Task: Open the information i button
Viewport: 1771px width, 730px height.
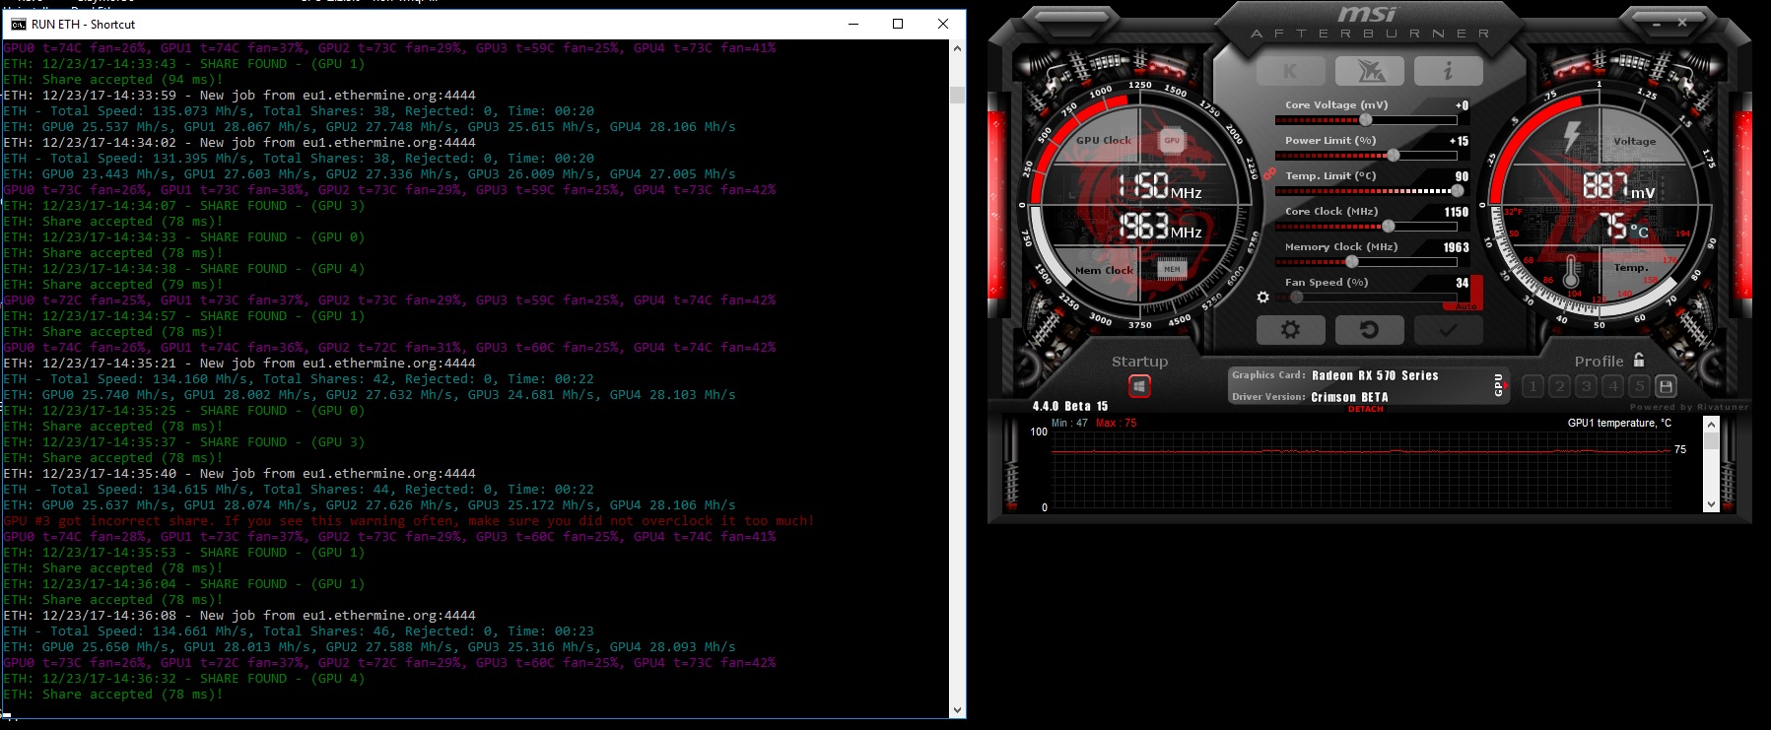Action: coord(1448,71)
